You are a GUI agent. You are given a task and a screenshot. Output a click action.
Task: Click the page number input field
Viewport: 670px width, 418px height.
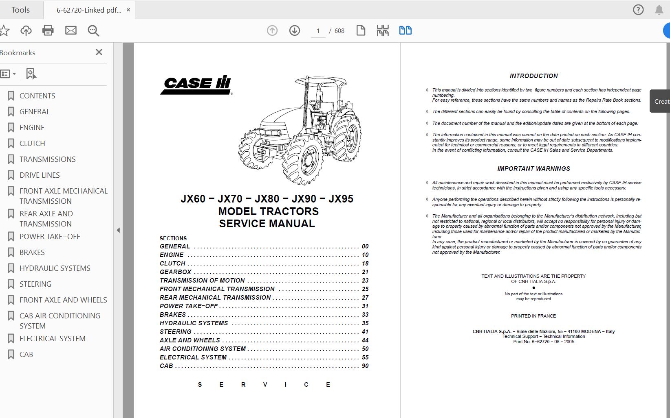click(318, 30)
